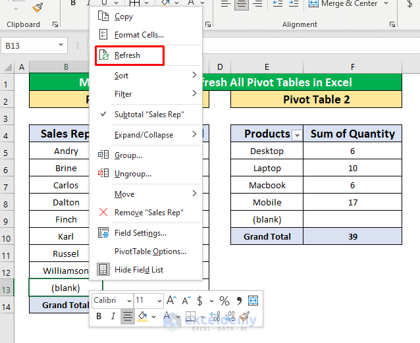
Task: Click the Format Painter brush in Clipboard group
Action: click(38, 8)
